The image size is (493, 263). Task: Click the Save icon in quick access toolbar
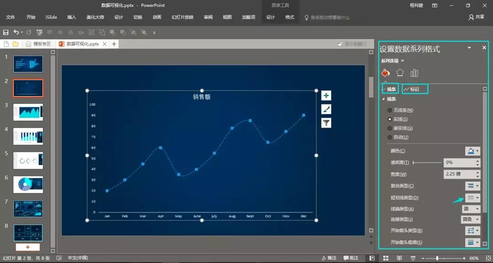[5, 32]
